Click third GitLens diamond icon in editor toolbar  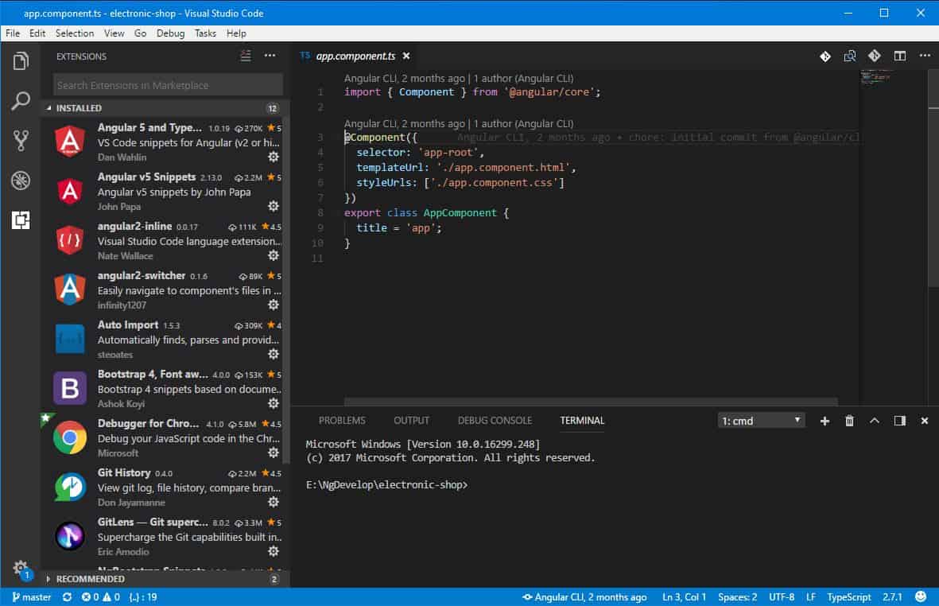pos(875,56)
